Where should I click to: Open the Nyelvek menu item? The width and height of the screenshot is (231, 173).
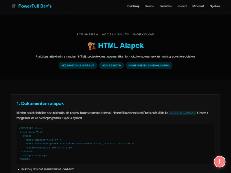pos(215,6)
